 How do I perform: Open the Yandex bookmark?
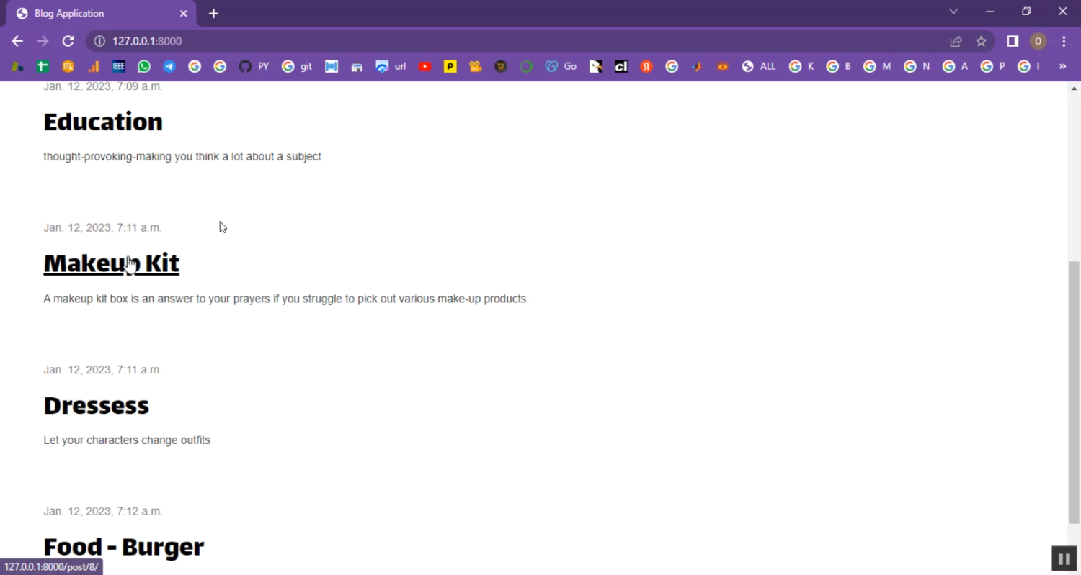[x=646, y=66]
